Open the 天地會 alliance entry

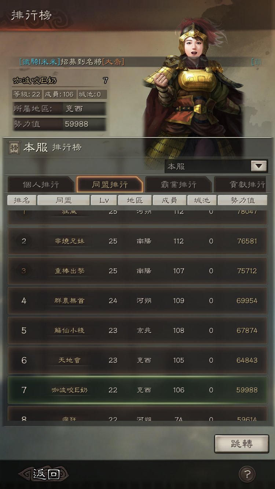click(137, 360)
